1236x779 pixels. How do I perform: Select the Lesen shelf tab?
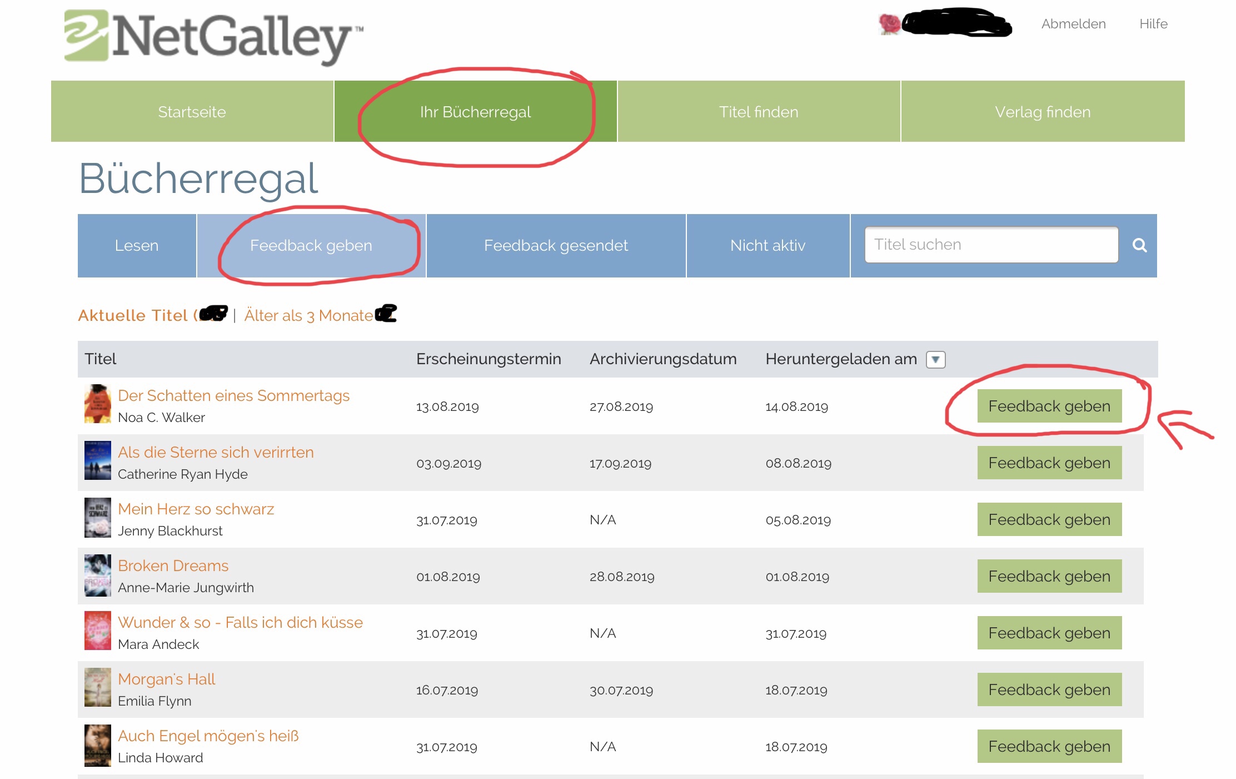[137, 245]
